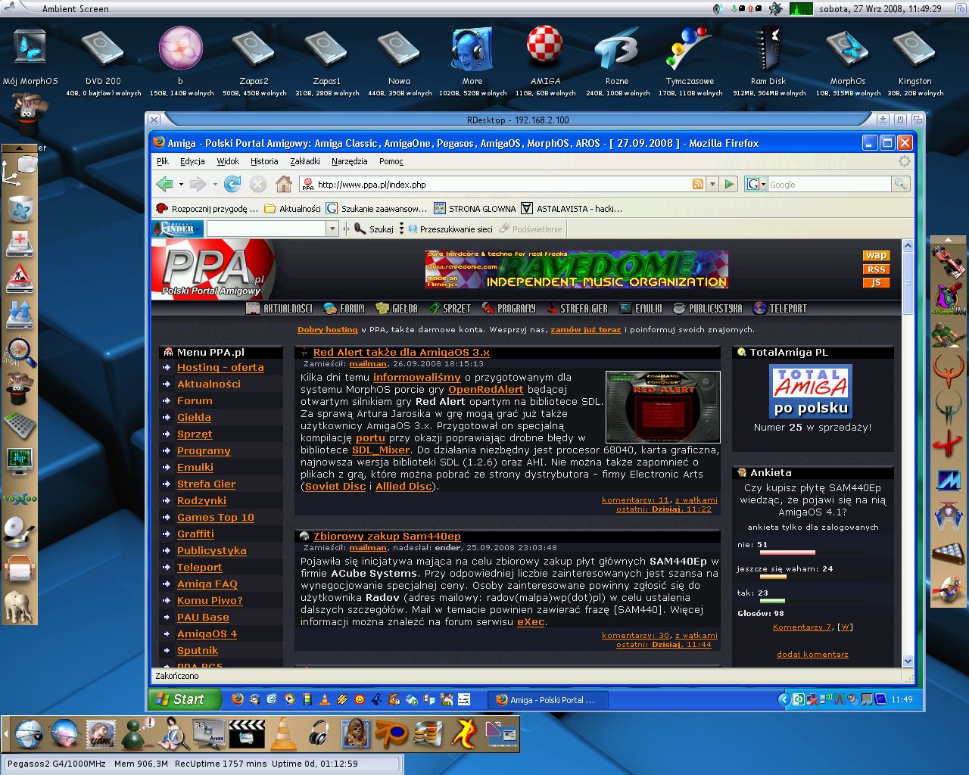Click in the Google search box

point(828,184)
